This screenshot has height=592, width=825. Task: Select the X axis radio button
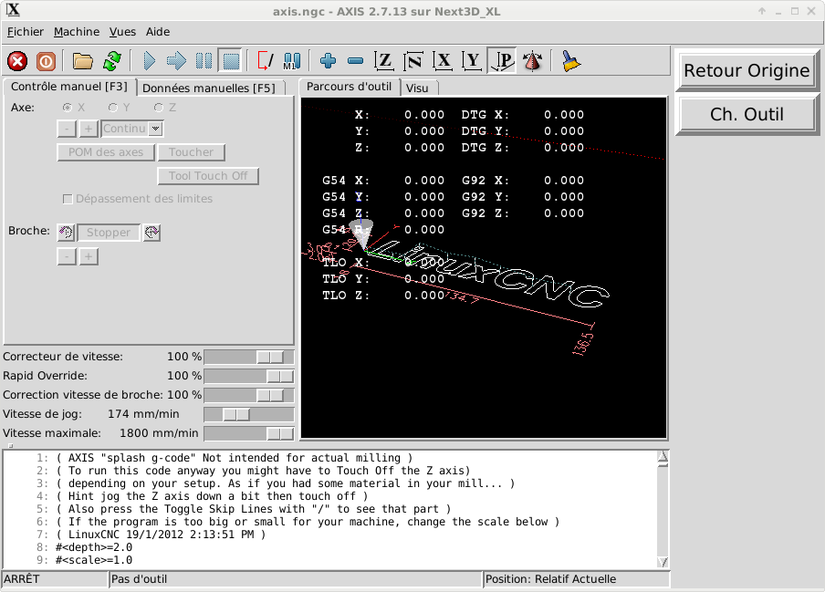(67, 108)
